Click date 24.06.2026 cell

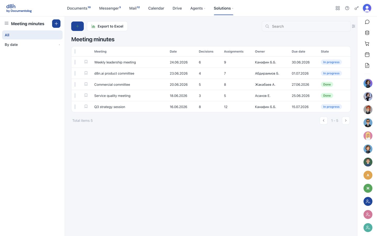tap(179, 62)
